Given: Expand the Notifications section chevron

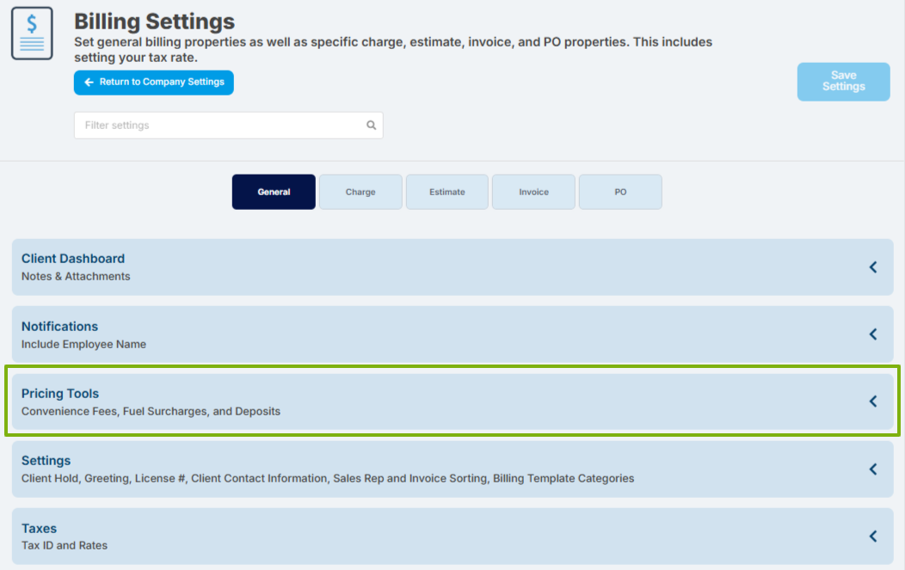Looking at the screenshot, I should point(873,334).
